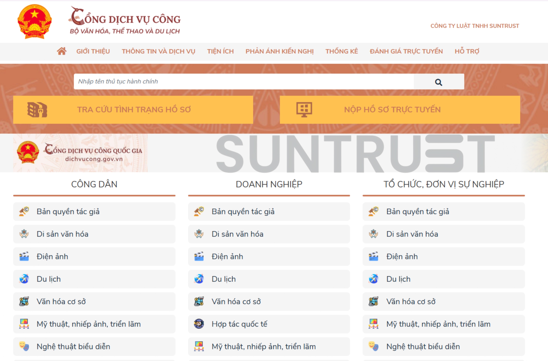Viewport: 548px width, 361px height.
Task: Click the search field for administrative procedures
Action: 243,82
